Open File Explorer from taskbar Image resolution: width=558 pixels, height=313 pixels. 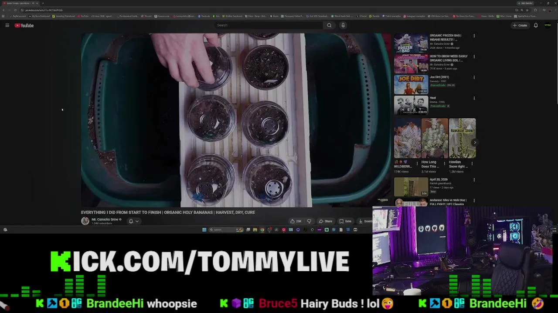(255, 230)
